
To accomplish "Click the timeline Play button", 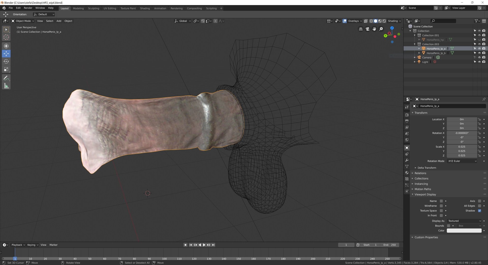I will pyautogui.click(x=204, y=245).
